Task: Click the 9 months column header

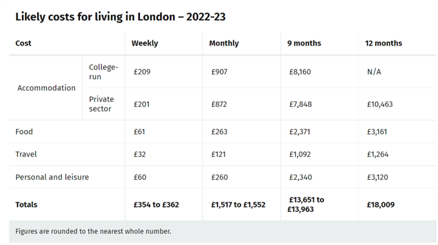Action: pyautogui.click(x=304, y=43)
